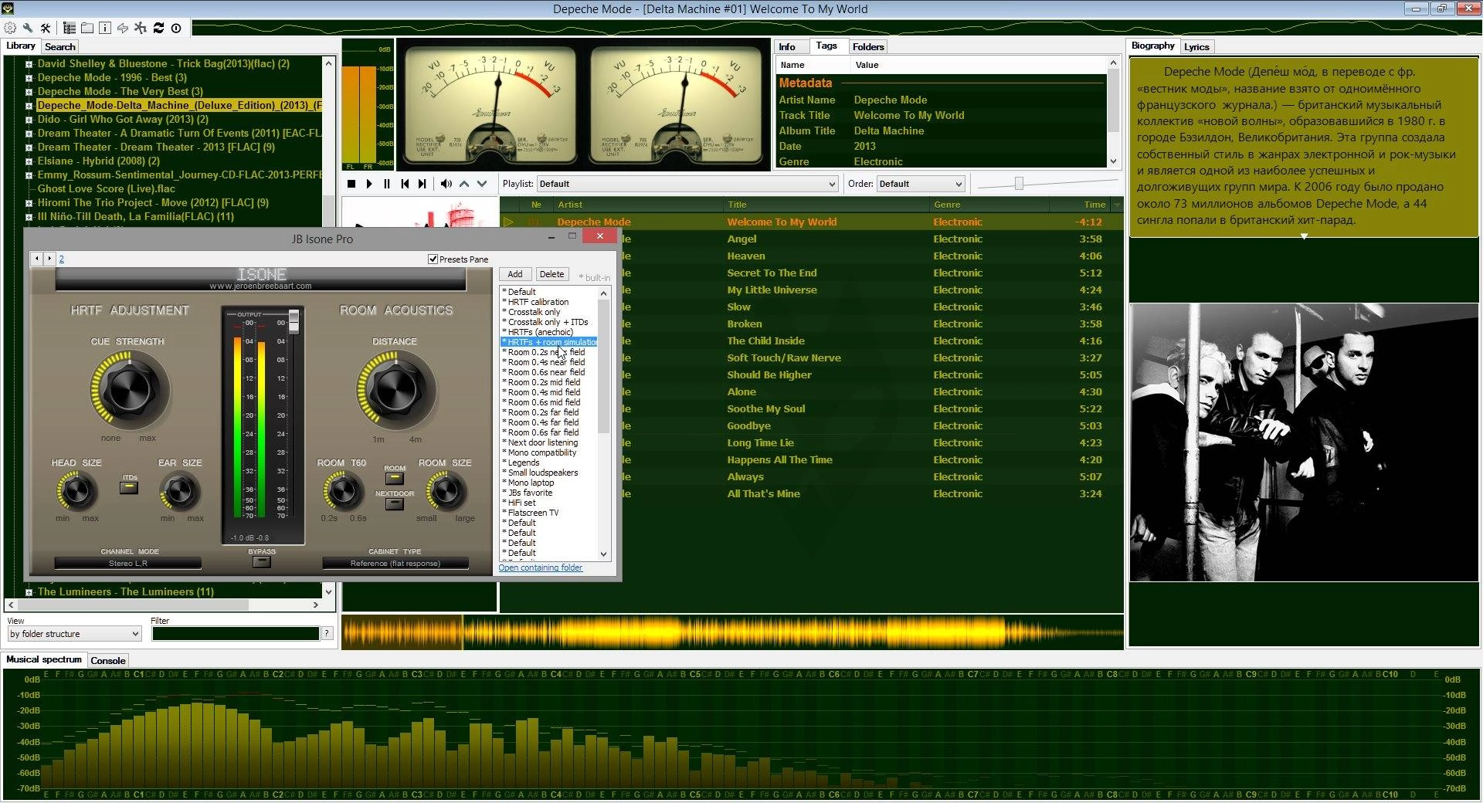Click the 'Open containing folder' link

point(540,568)
